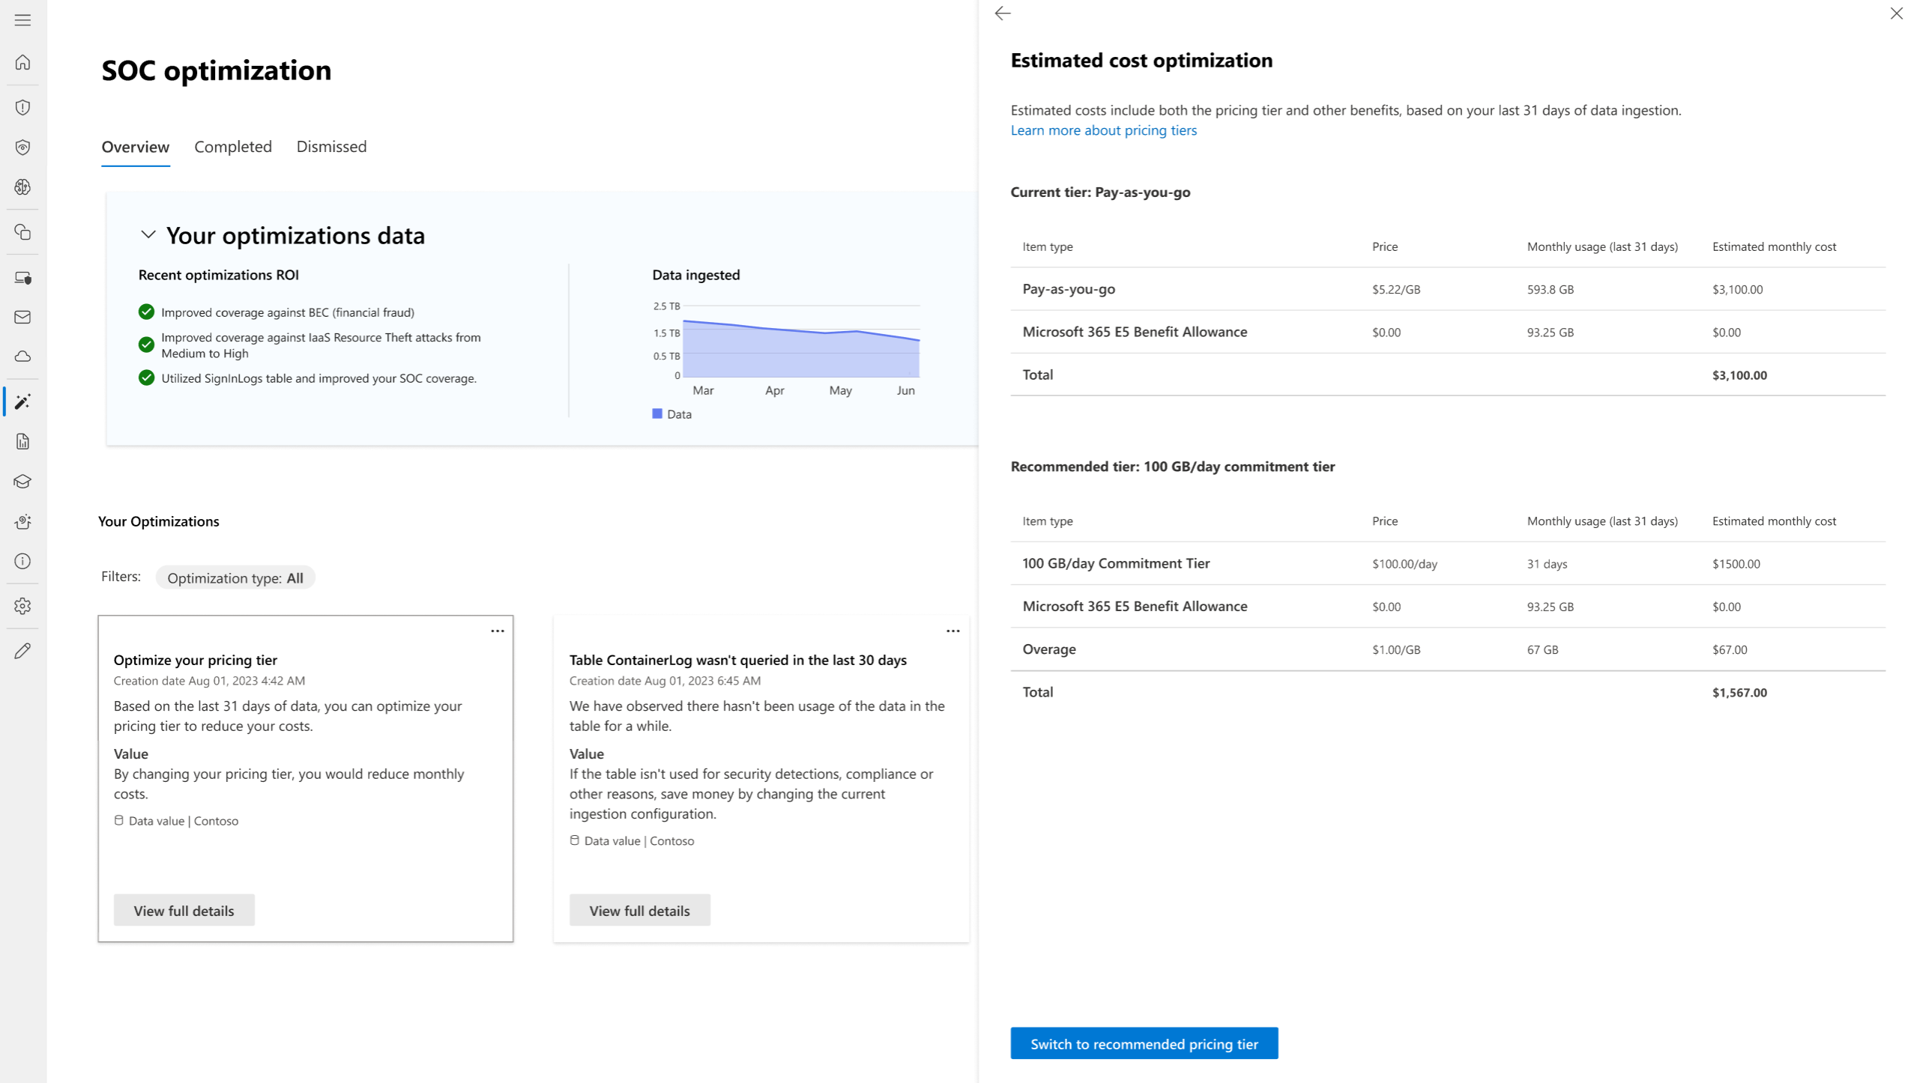Open the Home icon in the sidebar

22,63
